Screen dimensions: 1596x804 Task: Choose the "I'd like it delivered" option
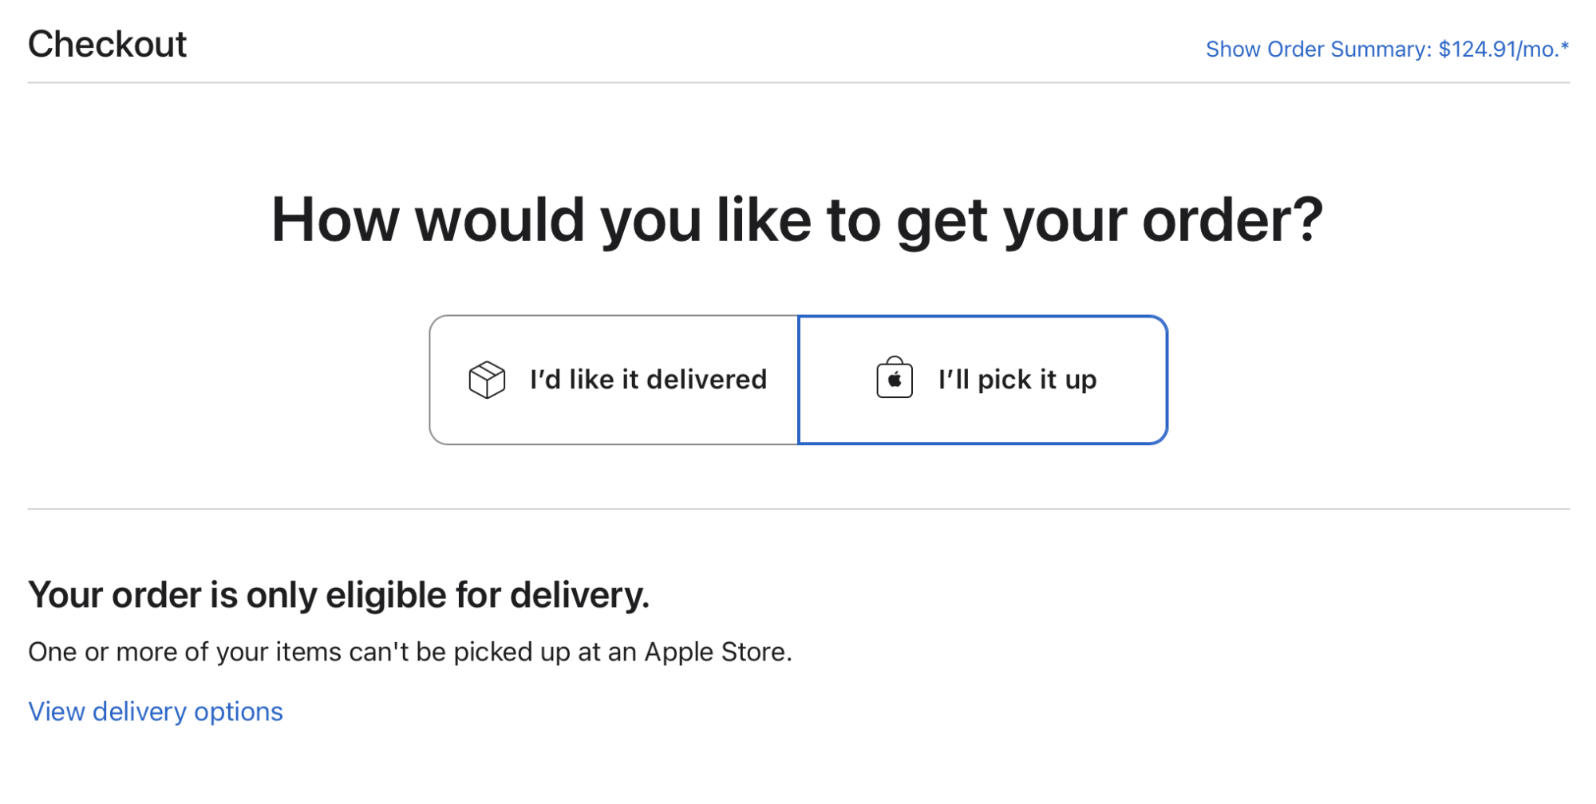(614, 380)
